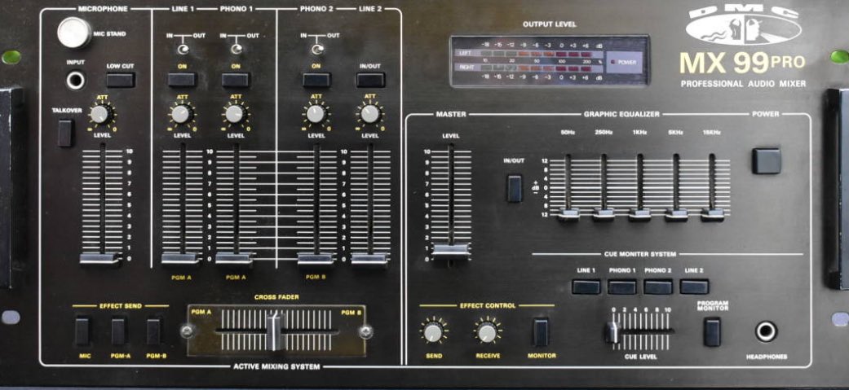The image size is (849, 390).
Task: Click the LINE 2 channel fader handle
Action: 369,259
